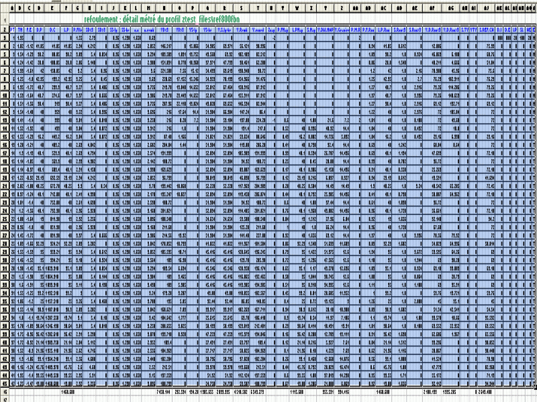Select column E header
This screenshot has width=537, height=402.
tap(52, 7)
